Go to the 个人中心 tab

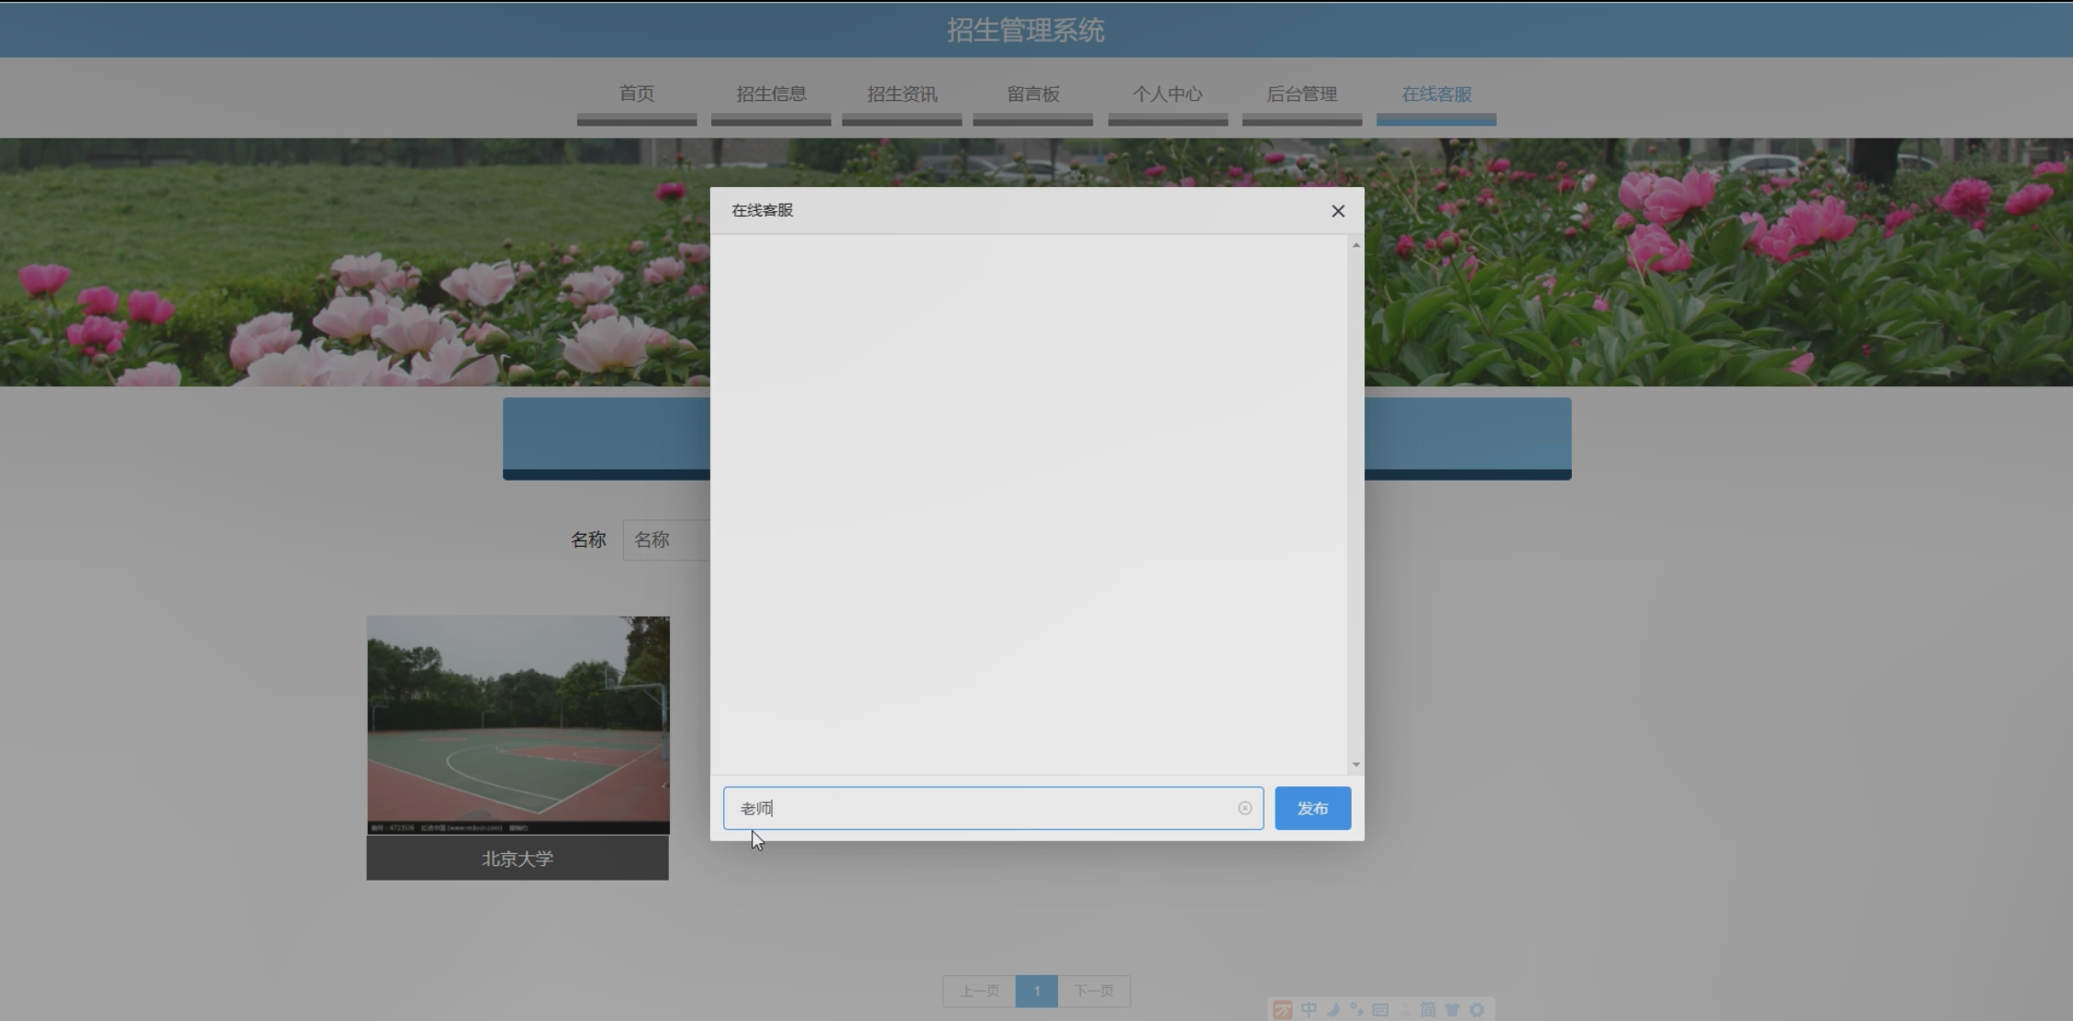(1167, 94)
